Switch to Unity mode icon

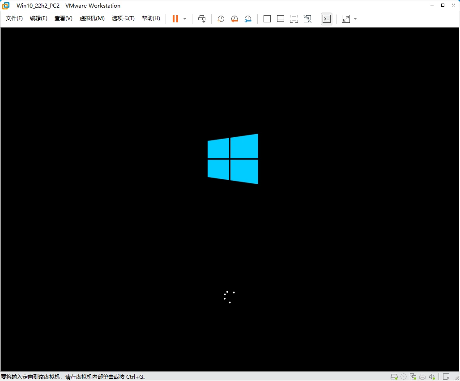point(307,19)
